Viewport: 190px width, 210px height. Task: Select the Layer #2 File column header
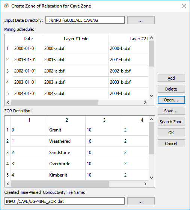click(128, 39)
